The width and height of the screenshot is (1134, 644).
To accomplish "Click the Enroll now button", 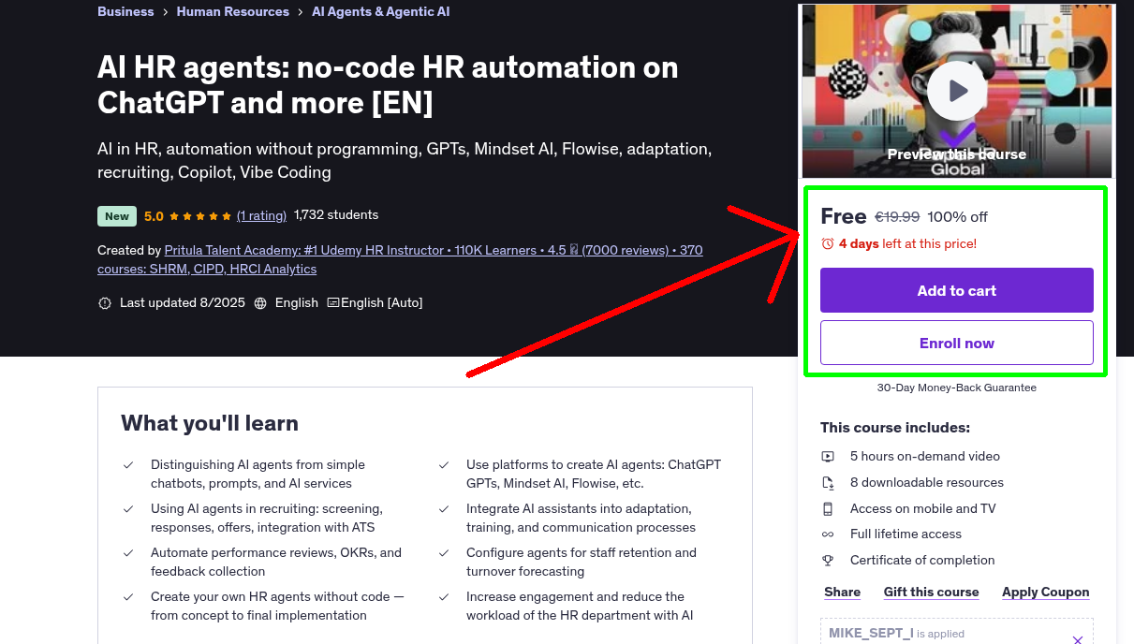I will coord(957,343).
